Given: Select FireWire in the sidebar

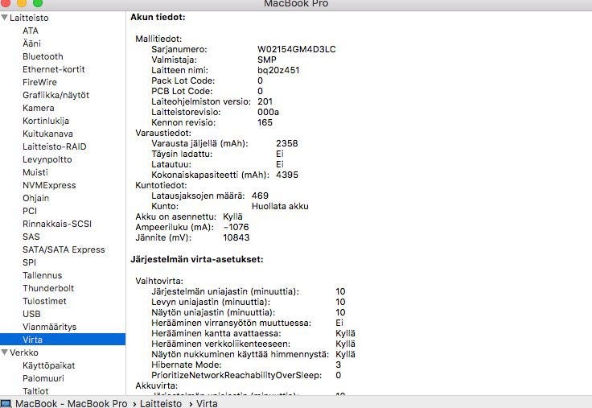Looking at the screenshot, I should (39, 82).
